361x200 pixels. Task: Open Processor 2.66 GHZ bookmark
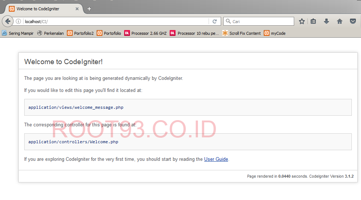click(145, 33)
